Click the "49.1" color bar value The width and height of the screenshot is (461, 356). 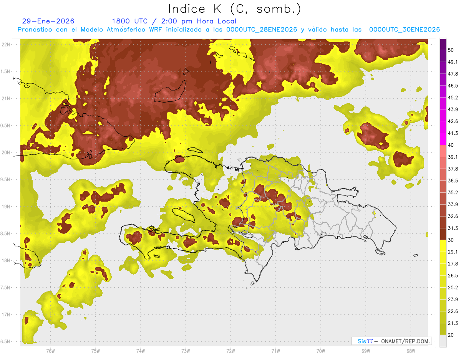pos(453,62)
